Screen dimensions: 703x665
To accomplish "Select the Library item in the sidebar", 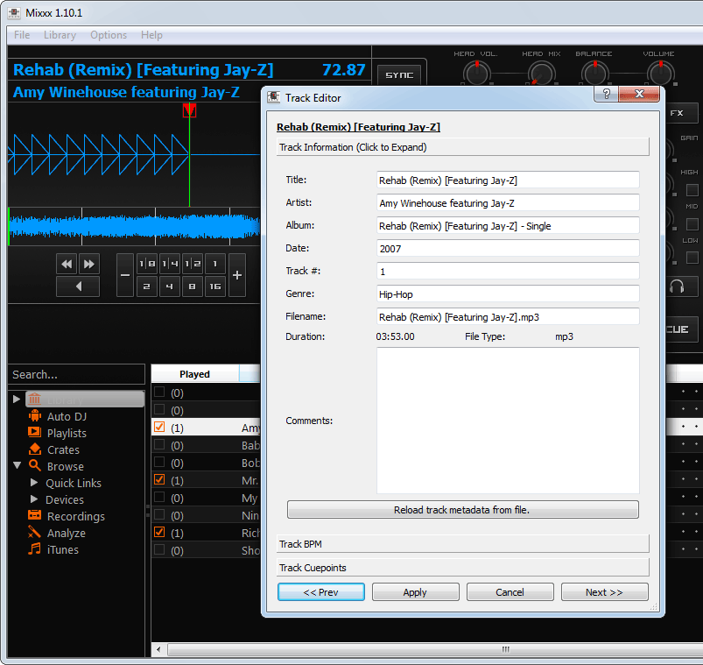I will pyautogui.click(x=85, y=400).
